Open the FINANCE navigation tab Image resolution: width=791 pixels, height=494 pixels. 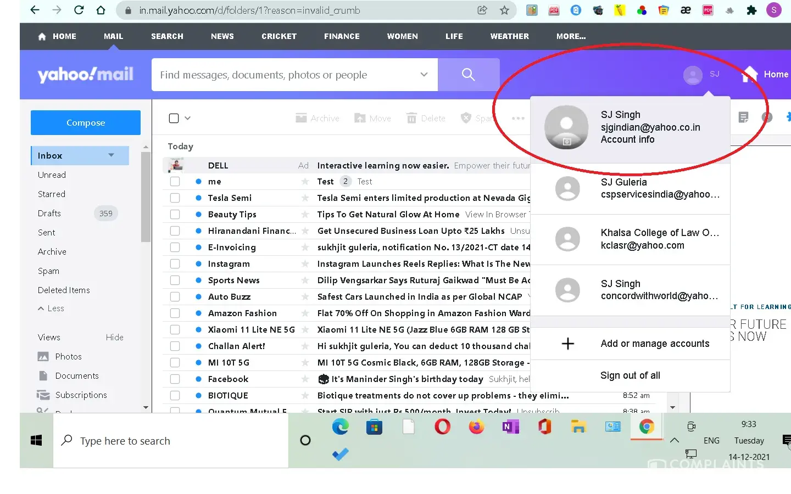(x=342, y=36)
